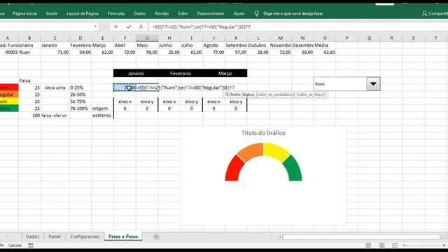
Task: Switch to Page Break Preview icon
Action: 395,245
